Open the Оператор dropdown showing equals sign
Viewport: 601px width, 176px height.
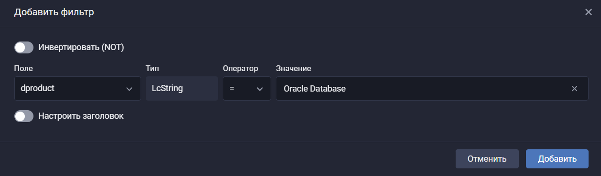pos(247,89)
